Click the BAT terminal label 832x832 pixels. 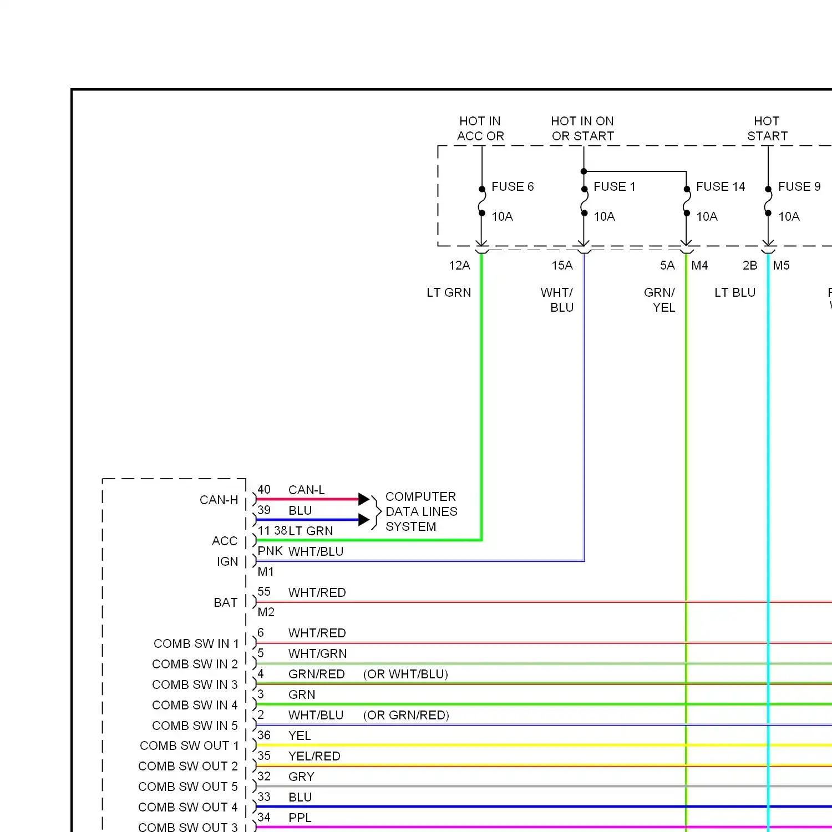click(226, 602)
